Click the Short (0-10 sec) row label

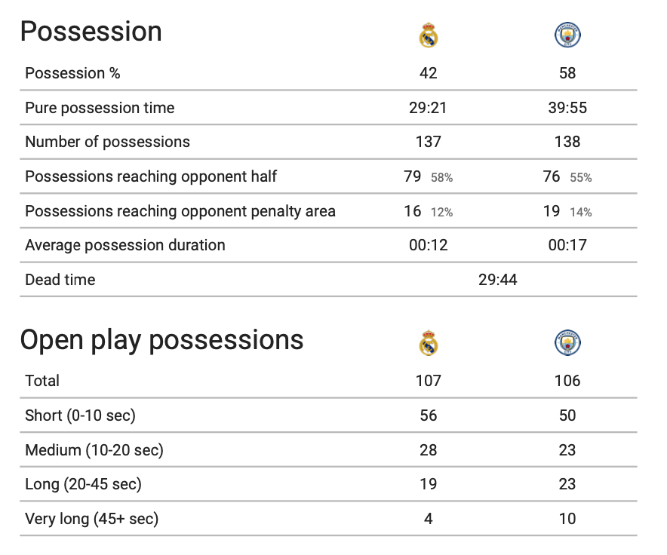(81, 415)
